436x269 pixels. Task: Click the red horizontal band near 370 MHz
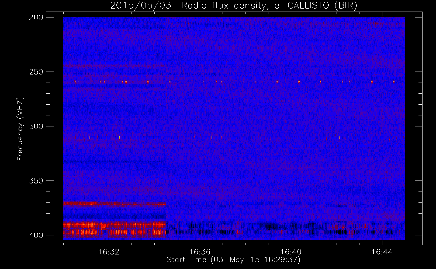pos(115,204)
